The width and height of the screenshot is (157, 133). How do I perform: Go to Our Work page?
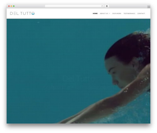click(117, 14)
